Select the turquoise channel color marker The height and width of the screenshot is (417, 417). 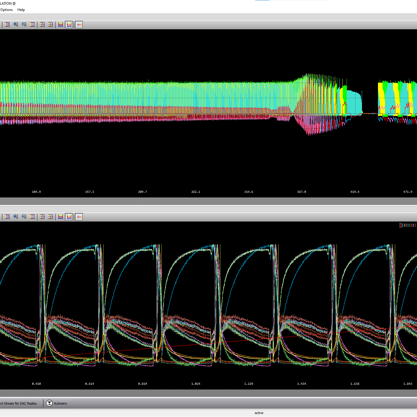click(409, 225)
